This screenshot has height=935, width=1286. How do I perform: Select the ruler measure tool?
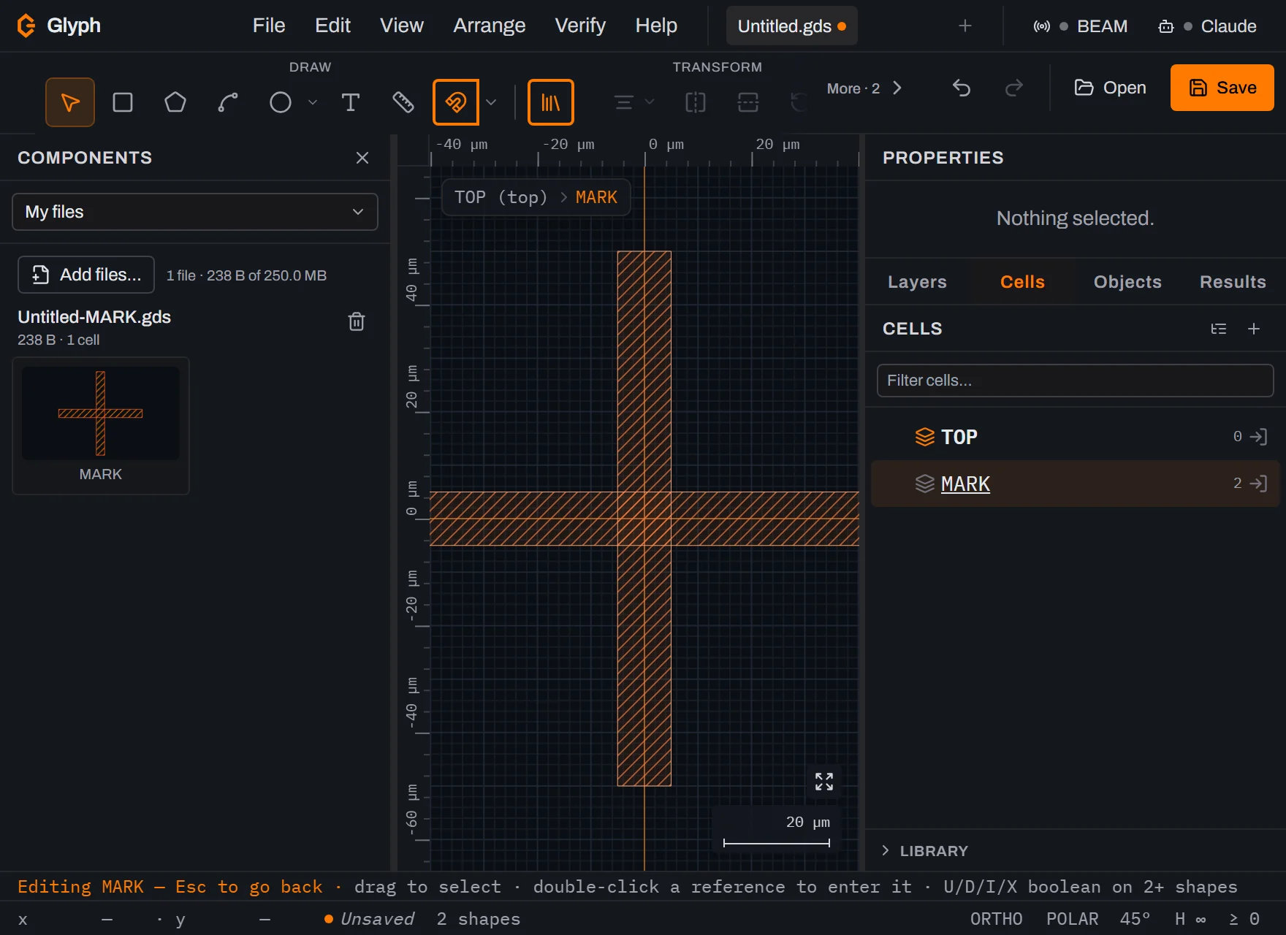point(403,102)
